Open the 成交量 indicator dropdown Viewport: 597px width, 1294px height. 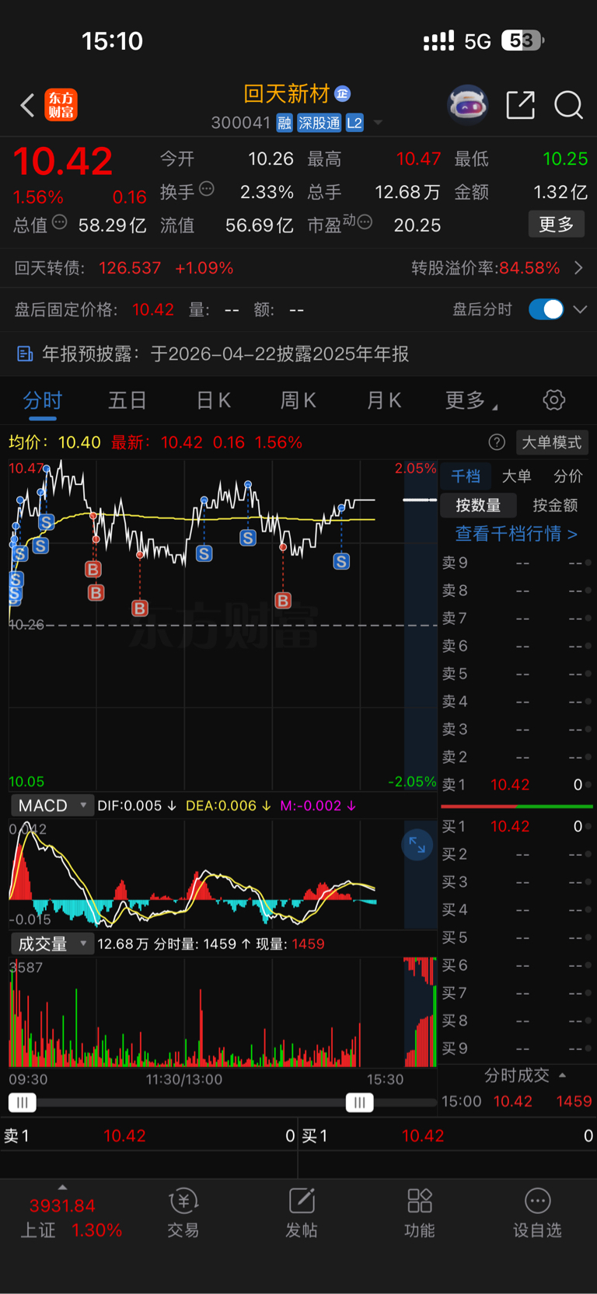click(x=52, y=943)
